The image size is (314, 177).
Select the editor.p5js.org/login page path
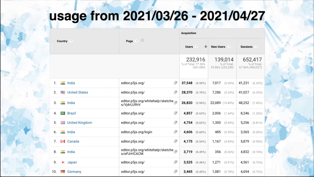pyautogui.click(x=136, y=132)
